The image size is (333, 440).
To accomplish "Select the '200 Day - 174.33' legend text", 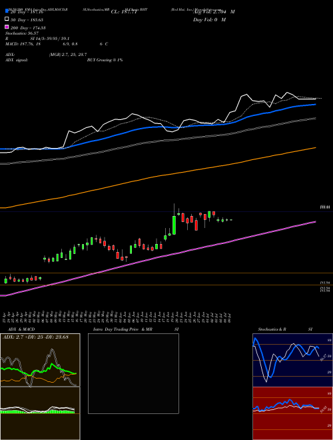I will (28, 28).
